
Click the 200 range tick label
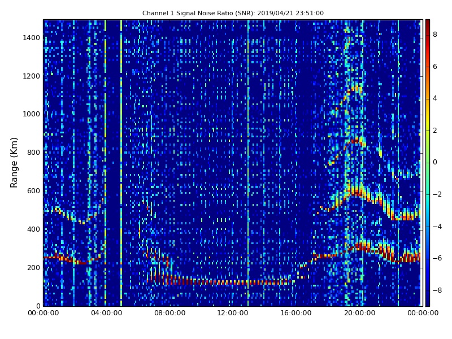33,267
